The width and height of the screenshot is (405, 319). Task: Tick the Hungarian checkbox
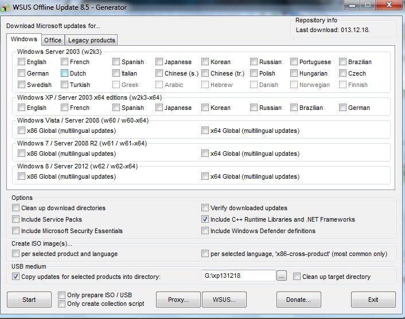294,73
